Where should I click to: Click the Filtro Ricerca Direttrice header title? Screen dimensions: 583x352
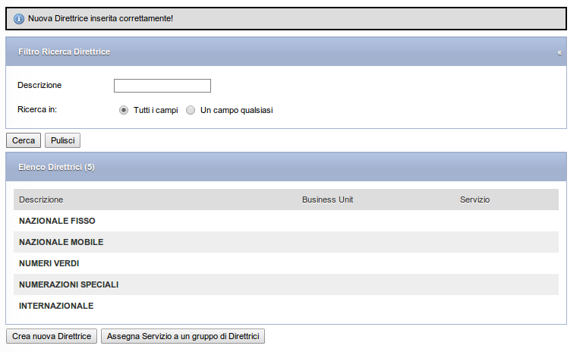[65, 52]
